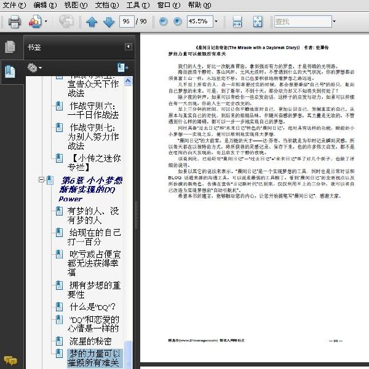
Task: Click the panel divider grip handle
Action: point(136,215)
